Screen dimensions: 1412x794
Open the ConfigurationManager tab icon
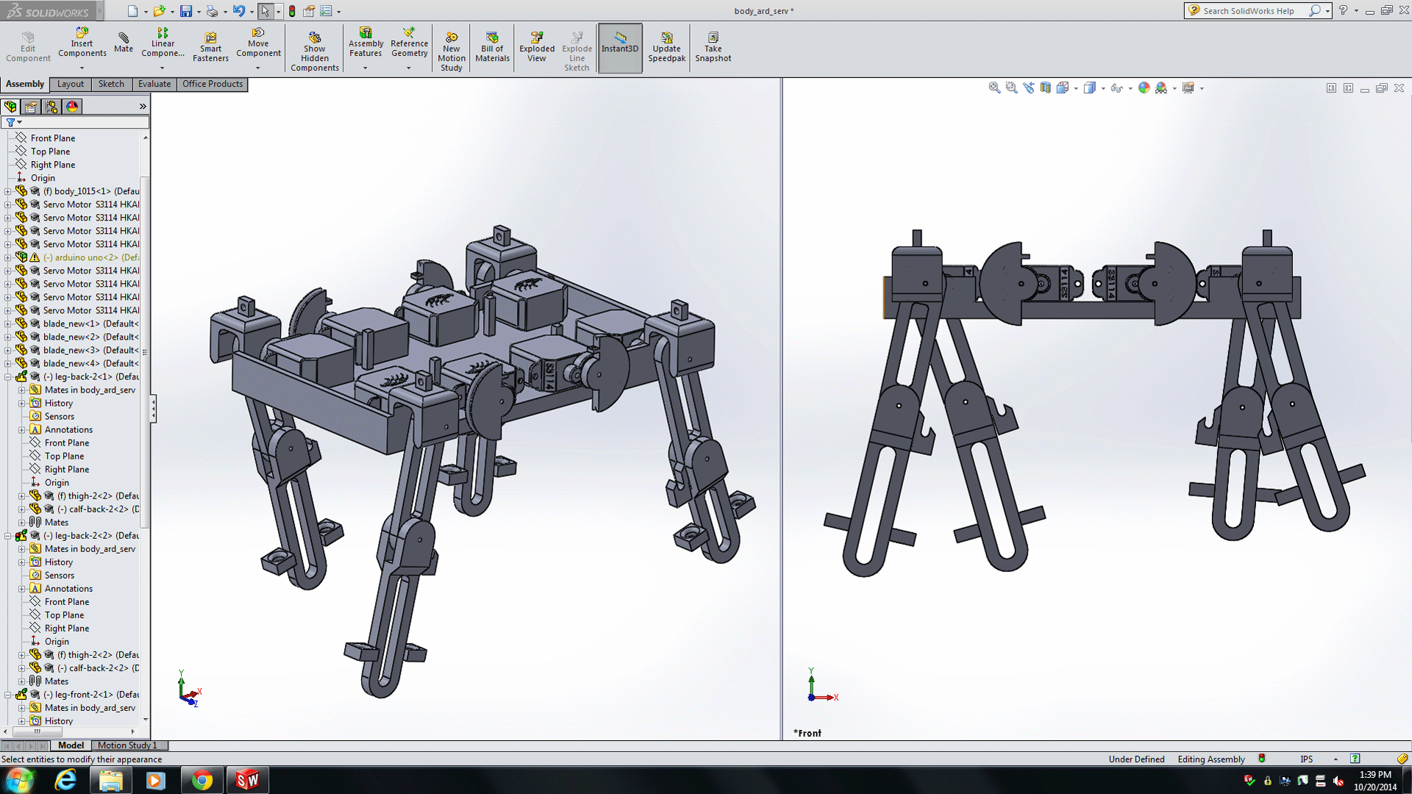pyautogui.click(x=51, y=107)
